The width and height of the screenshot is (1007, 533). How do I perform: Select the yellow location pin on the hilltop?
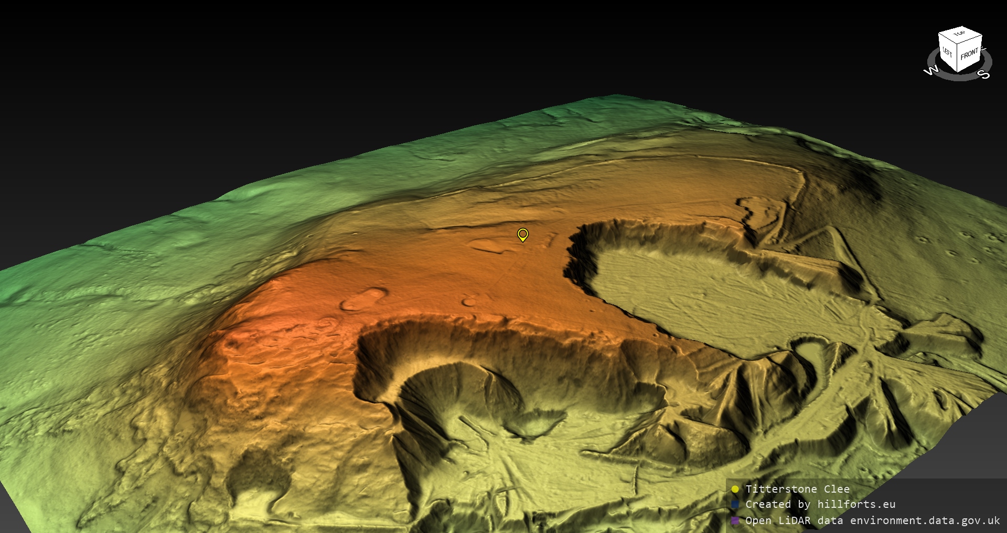click(x=522, y=234)
